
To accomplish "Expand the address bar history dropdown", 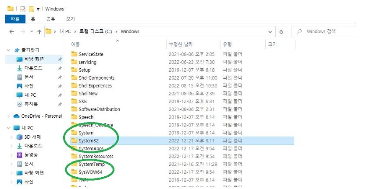I will tap(270, 31).
